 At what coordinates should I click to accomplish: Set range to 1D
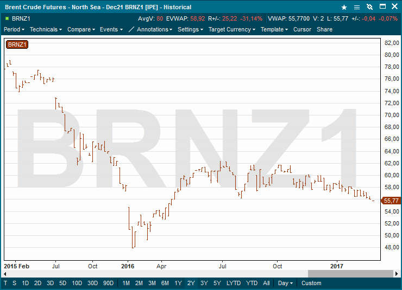click(26, 283)
